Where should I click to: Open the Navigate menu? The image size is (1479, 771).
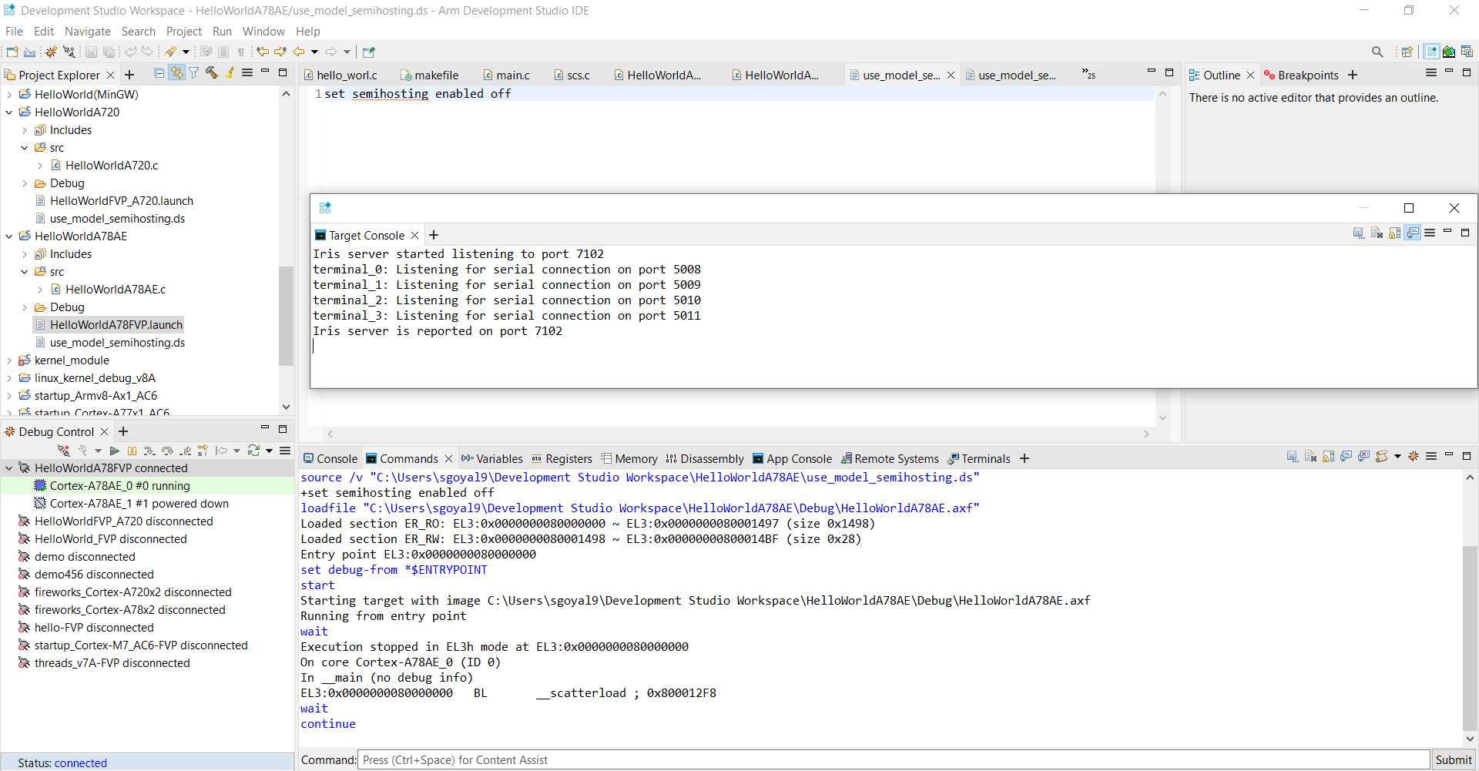88,32
